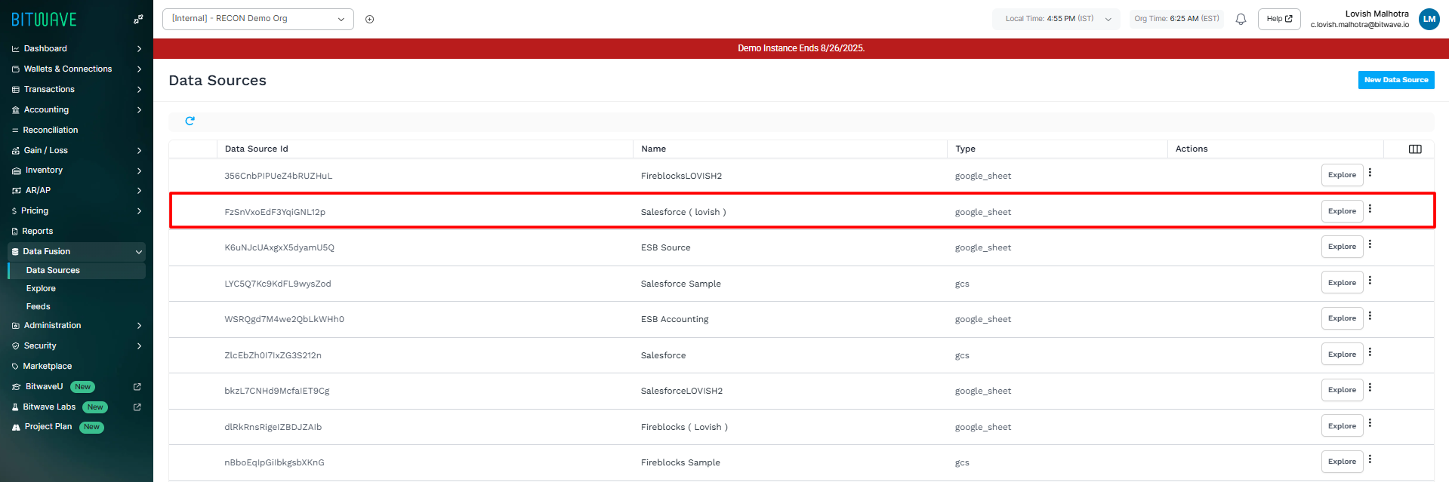Click the name SalesforceLOVISH2
Viewport: 1449px width, 482px height.
click(682, 391)
